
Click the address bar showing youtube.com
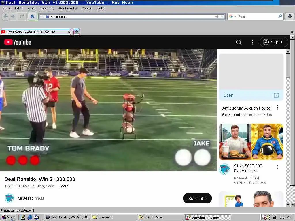tap(132, 16)
